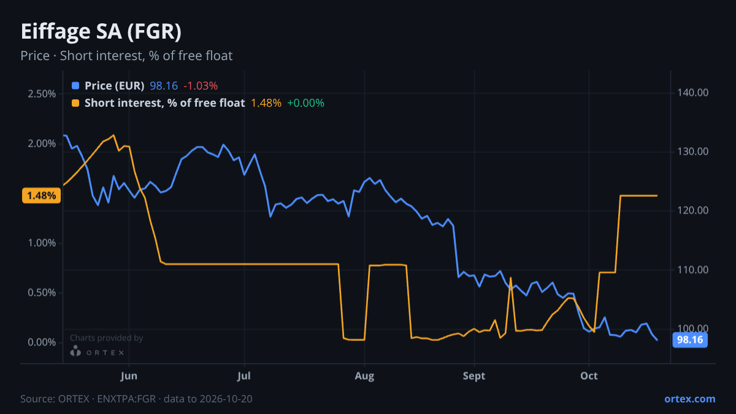736x414 pixels.
Task: Click the 100.00 right axis label
Action: 693,328
